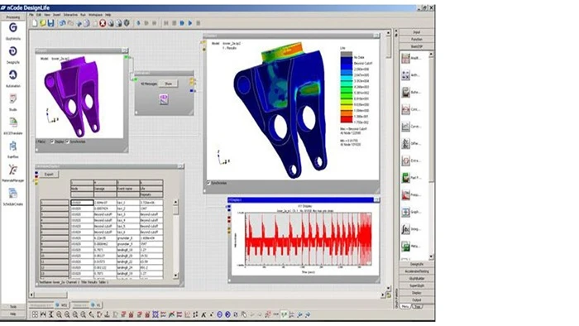579x326 pixels.
Task: Open the Automation tool icon
Action: point(13,75)
